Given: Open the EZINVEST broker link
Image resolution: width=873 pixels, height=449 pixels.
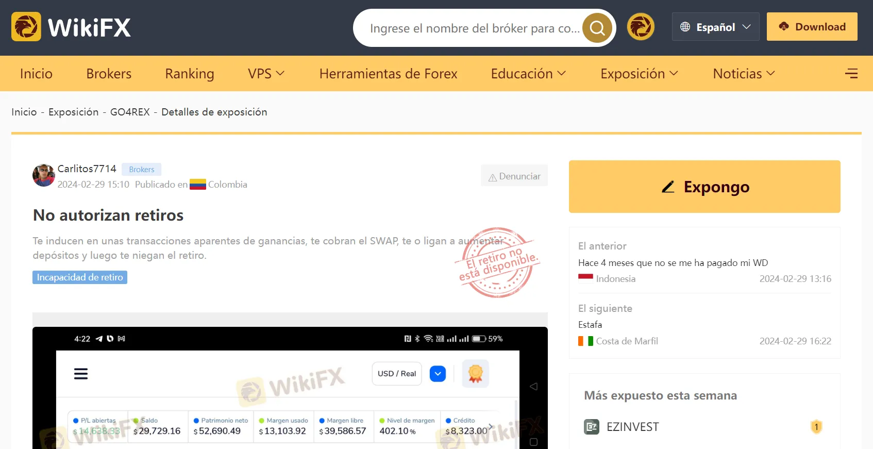Looking at the screenshot, I should pos(632,427).
